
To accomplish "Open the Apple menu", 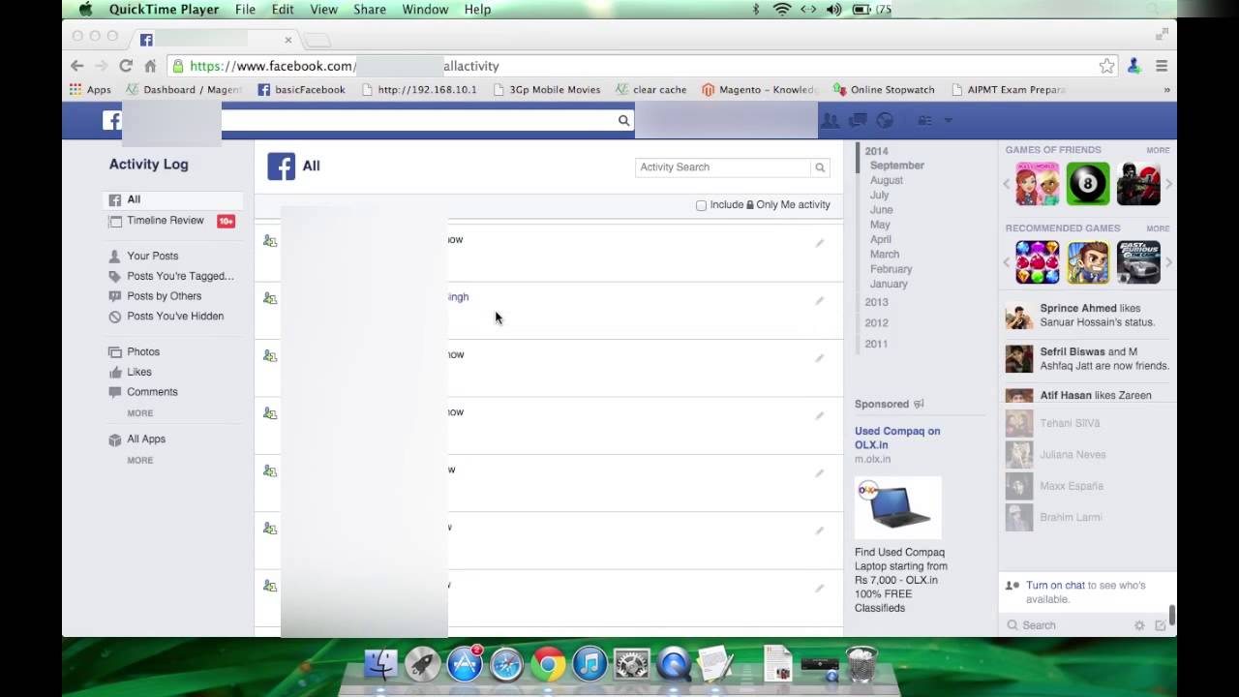I will click(x=85, y=10).
